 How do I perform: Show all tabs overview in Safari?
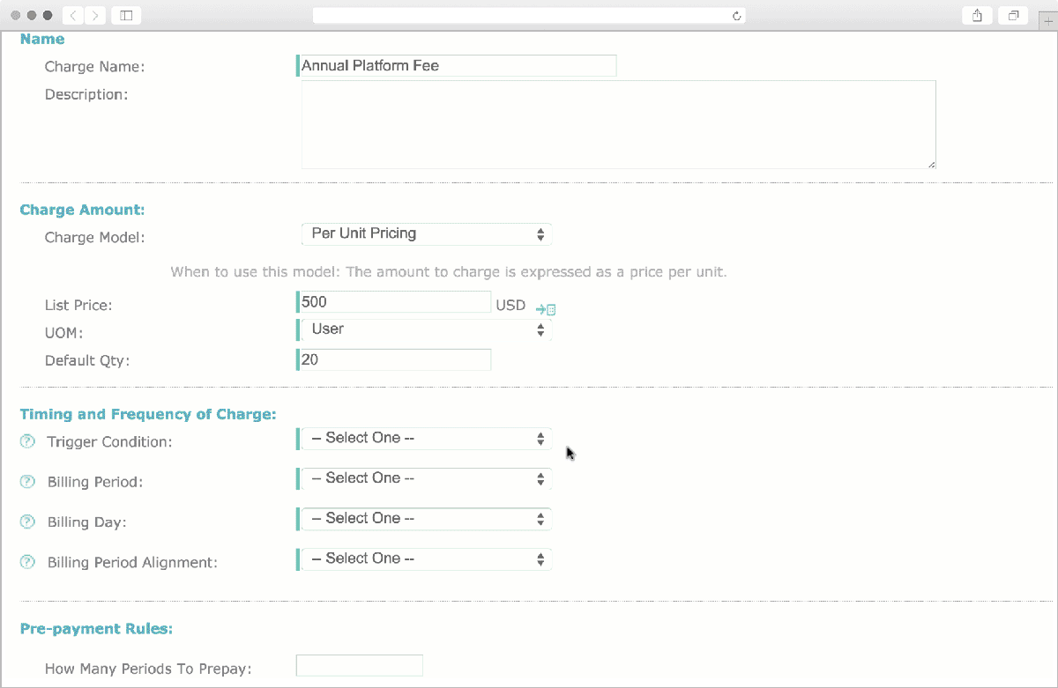pos(1014,15)
